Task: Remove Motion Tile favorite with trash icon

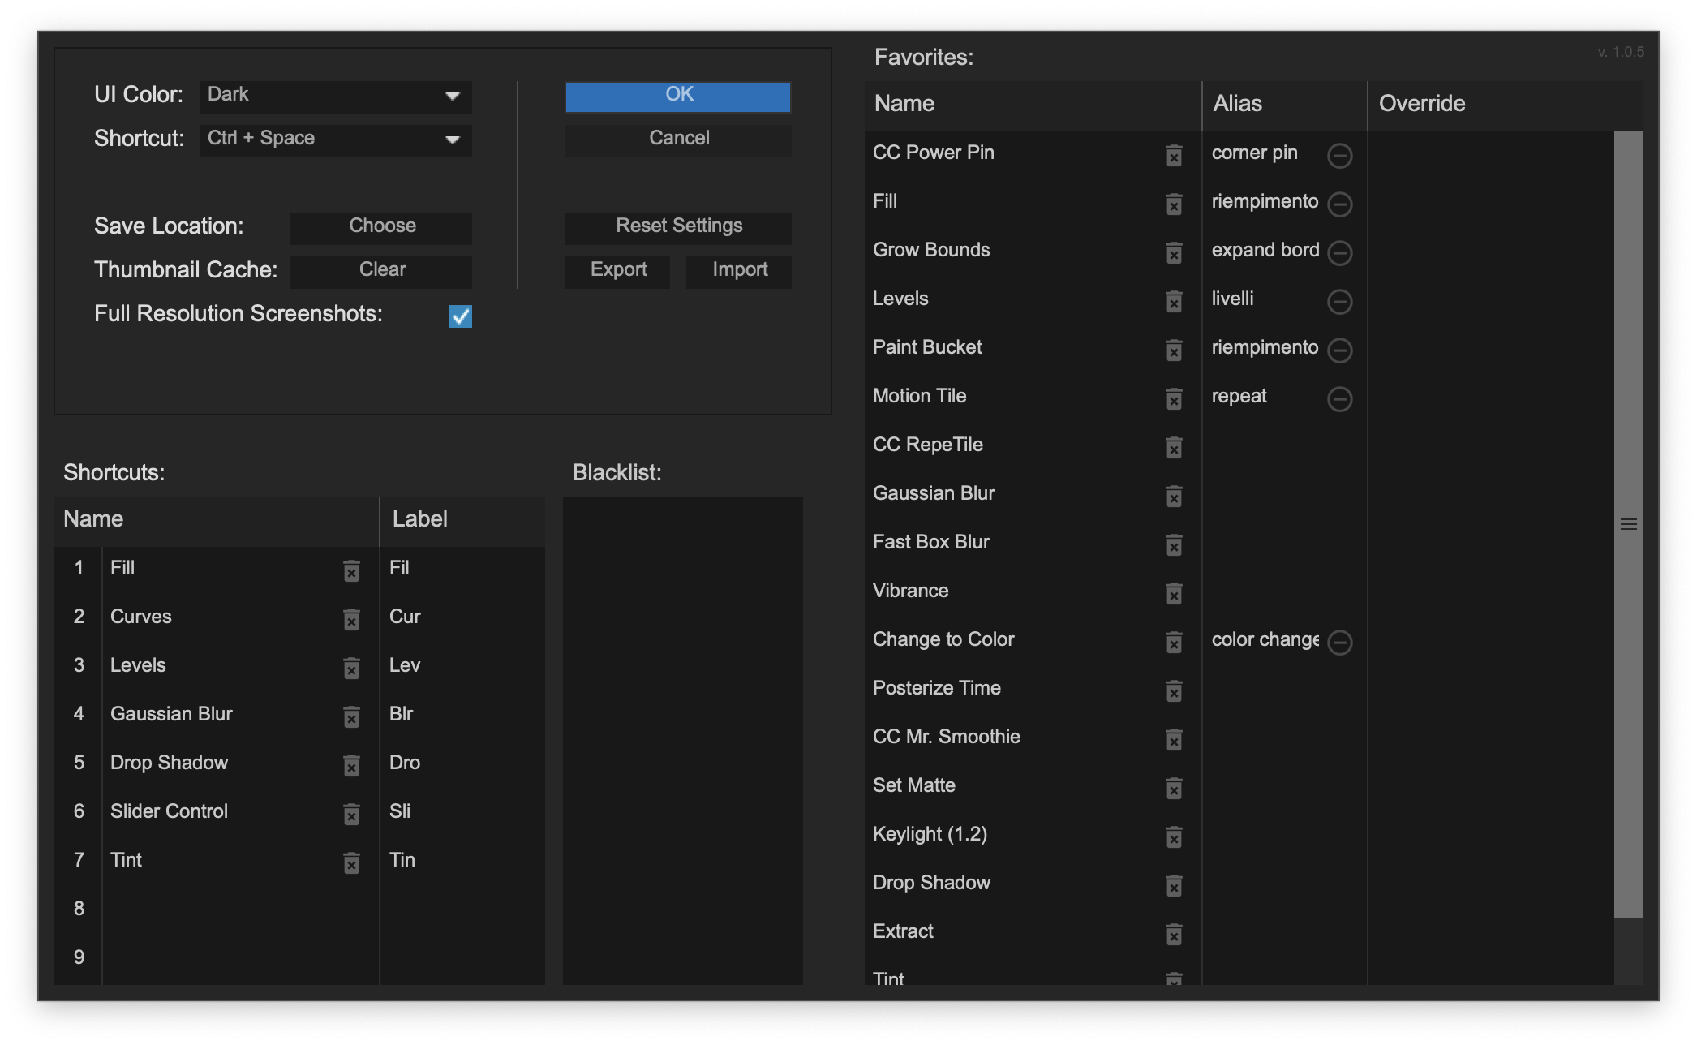Action: pyautogui.click(x=1174, y=398)
